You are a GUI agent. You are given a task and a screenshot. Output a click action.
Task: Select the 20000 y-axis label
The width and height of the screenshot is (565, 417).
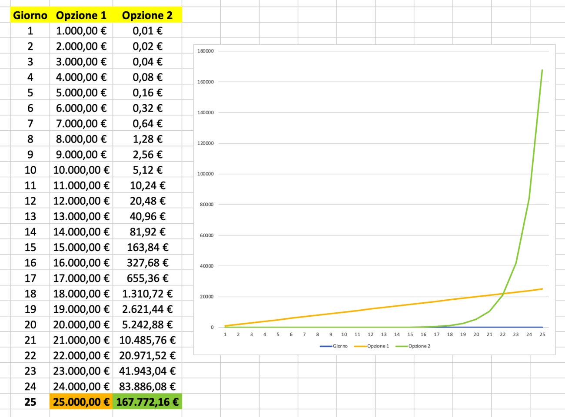pyautogui.click(x=206, y=297)
